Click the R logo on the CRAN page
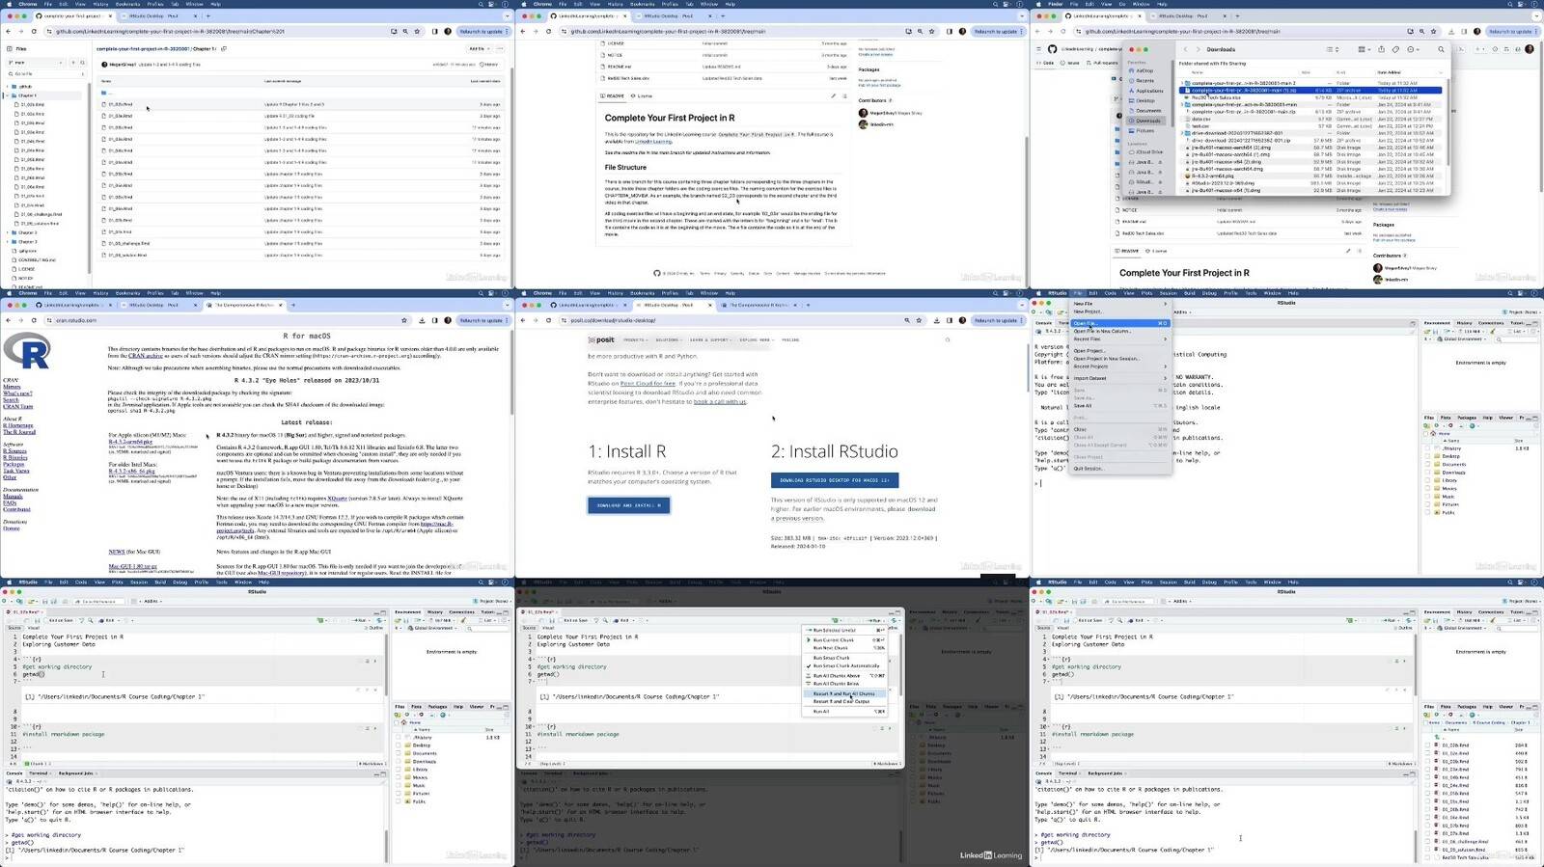Viewport: 1544px width, 867px height. (26, 351)
